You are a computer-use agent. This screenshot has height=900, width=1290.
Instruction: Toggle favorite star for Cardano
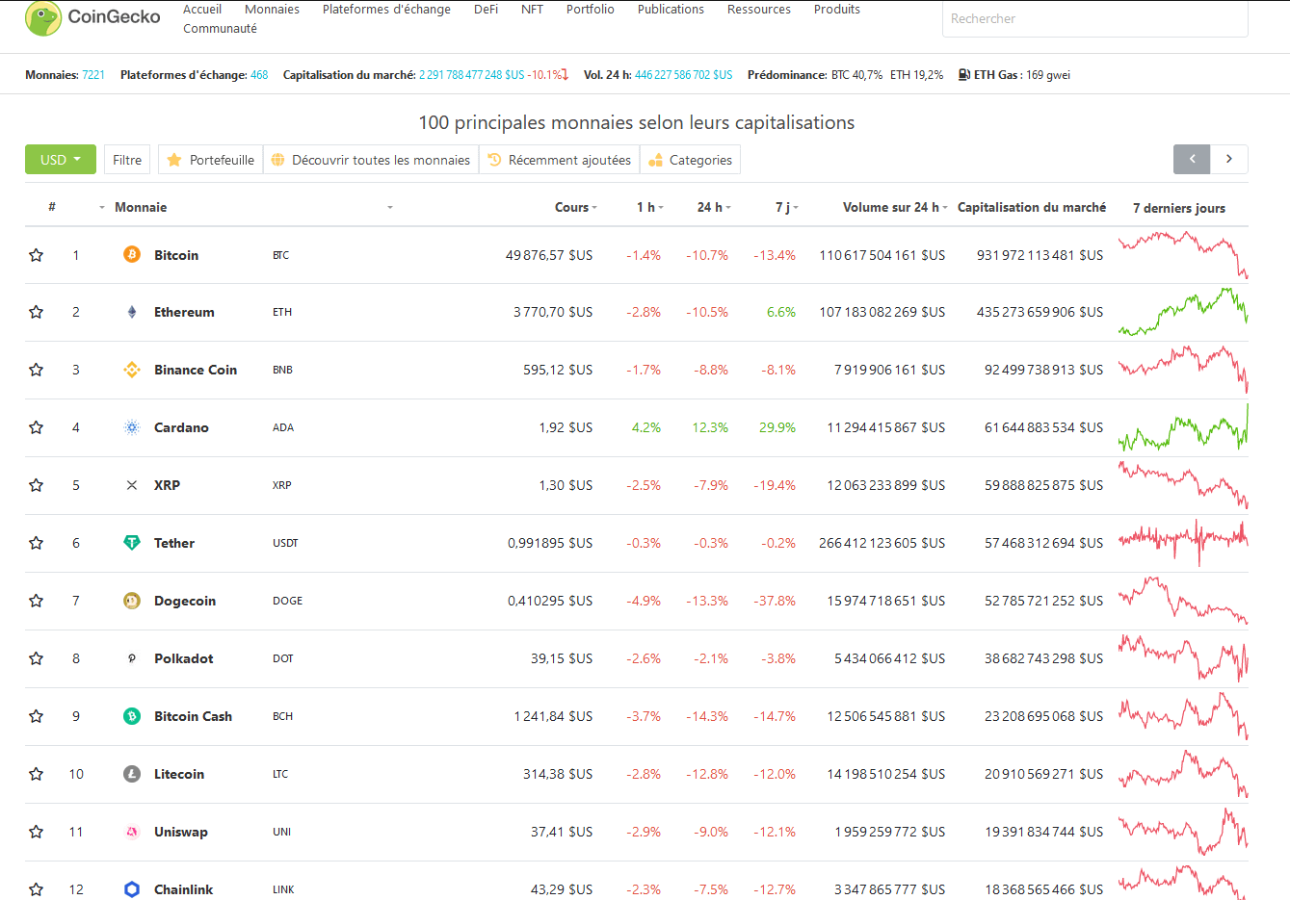click(x=37, y=427)
